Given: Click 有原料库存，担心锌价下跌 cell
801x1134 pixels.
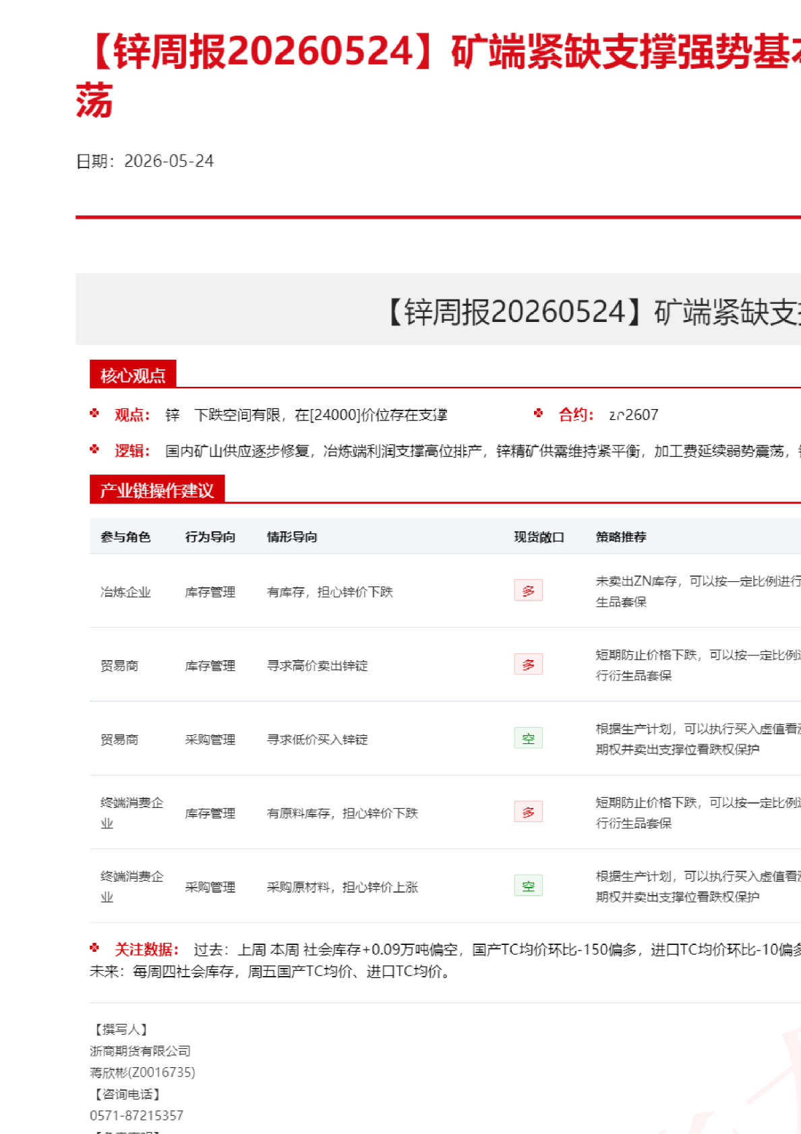Looking at the screenshot, I should pos(343,813).
